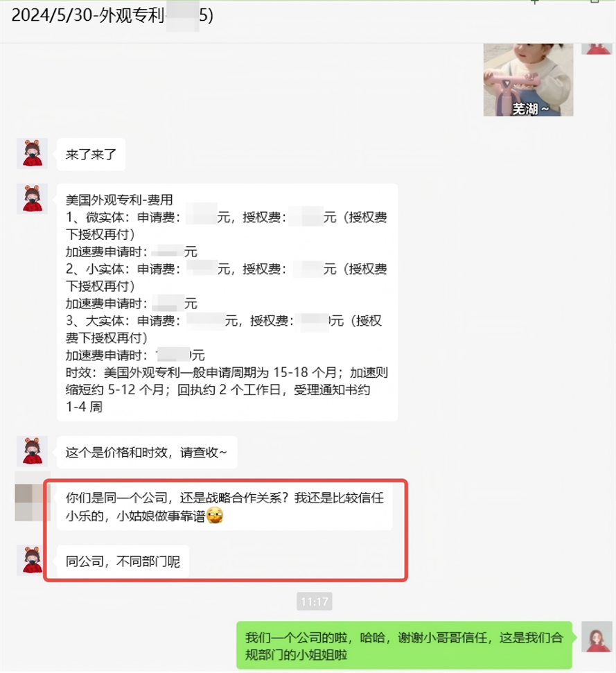The height and width of the screenshot is (673, 616).
Task: Open the sender avatar beside the green message
Action: 597,637
